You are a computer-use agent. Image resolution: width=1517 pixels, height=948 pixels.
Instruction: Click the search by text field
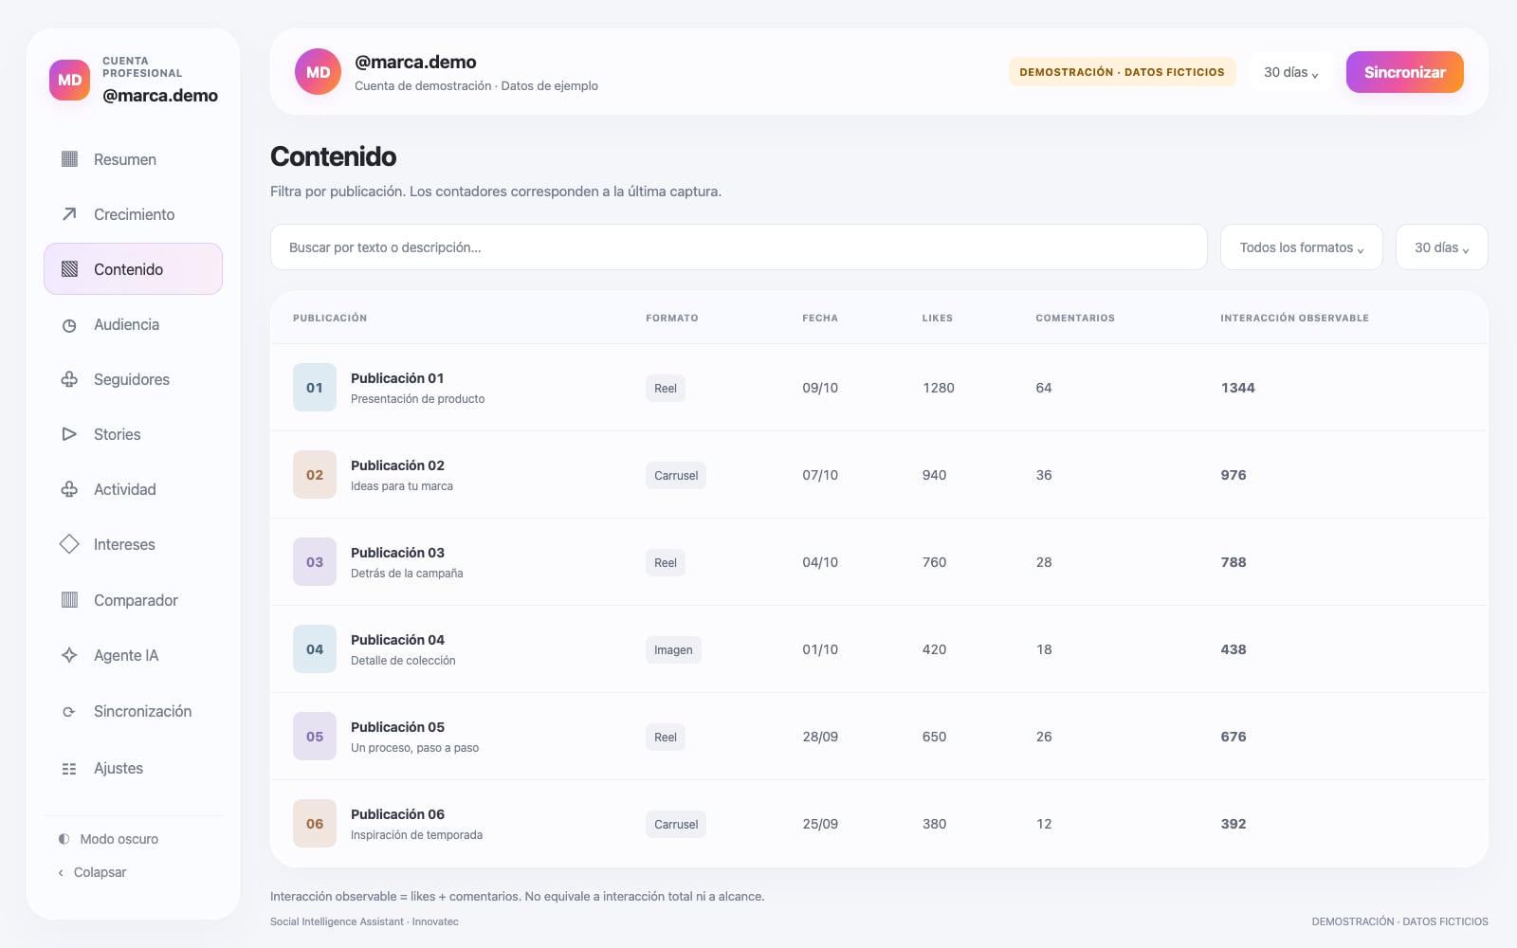739,247
